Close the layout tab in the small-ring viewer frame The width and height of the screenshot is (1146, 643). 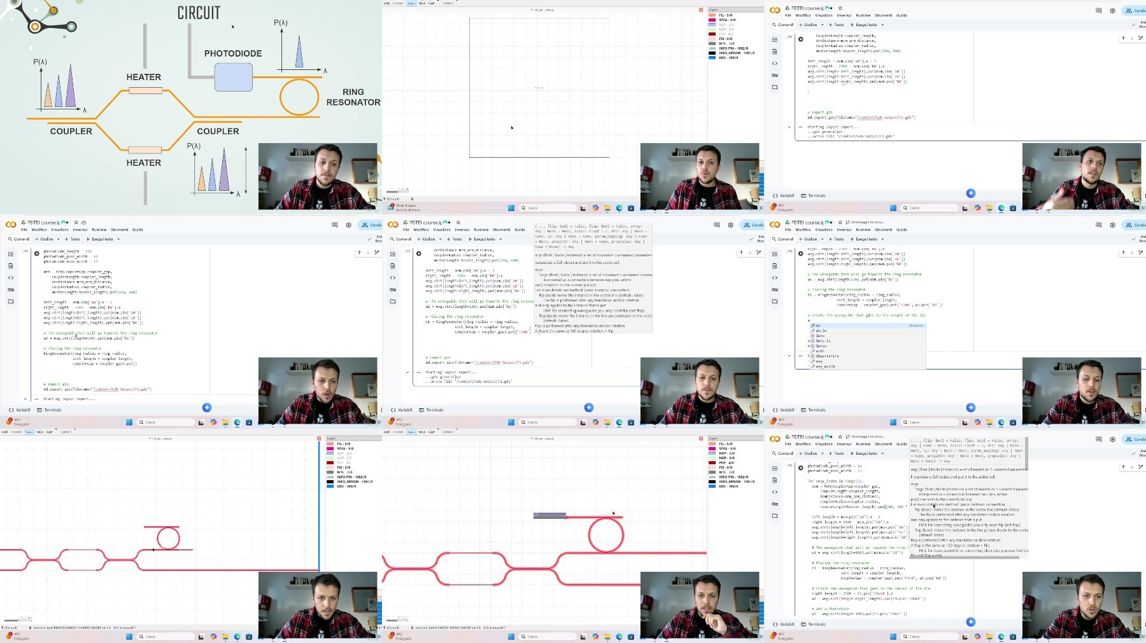tap(319, 439)
